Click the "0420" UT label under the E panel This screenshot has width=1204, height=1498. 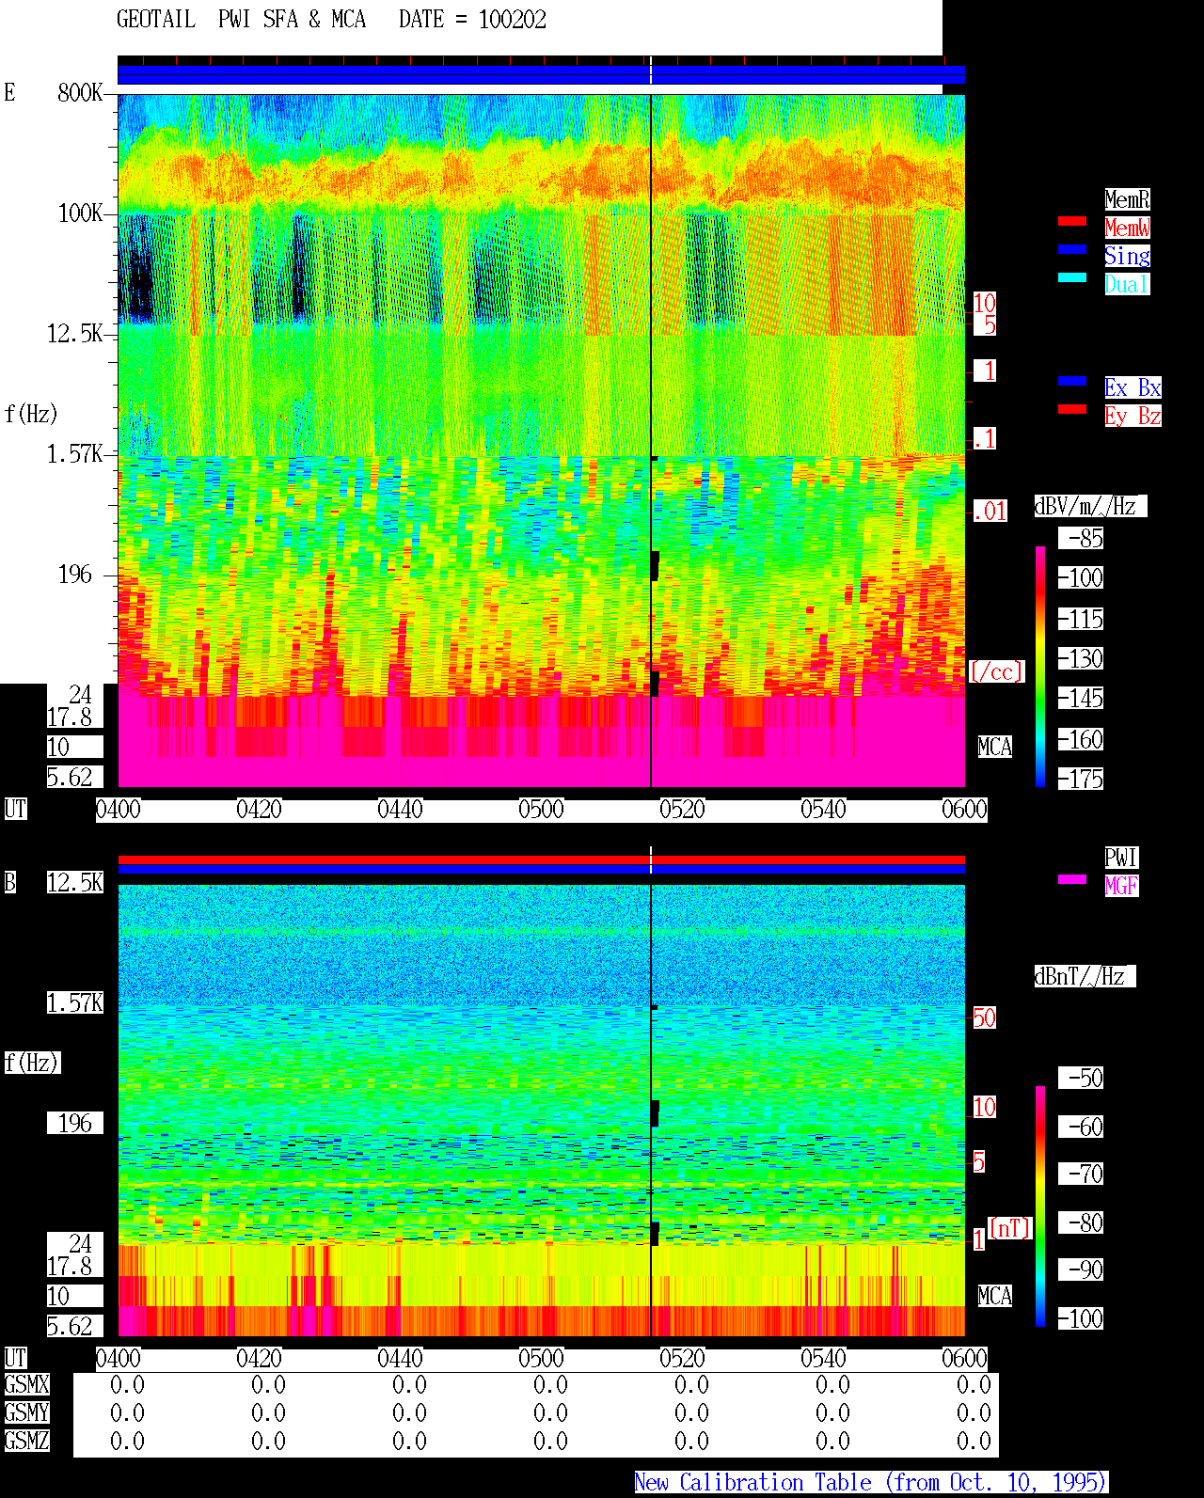(x=259, y=809)
